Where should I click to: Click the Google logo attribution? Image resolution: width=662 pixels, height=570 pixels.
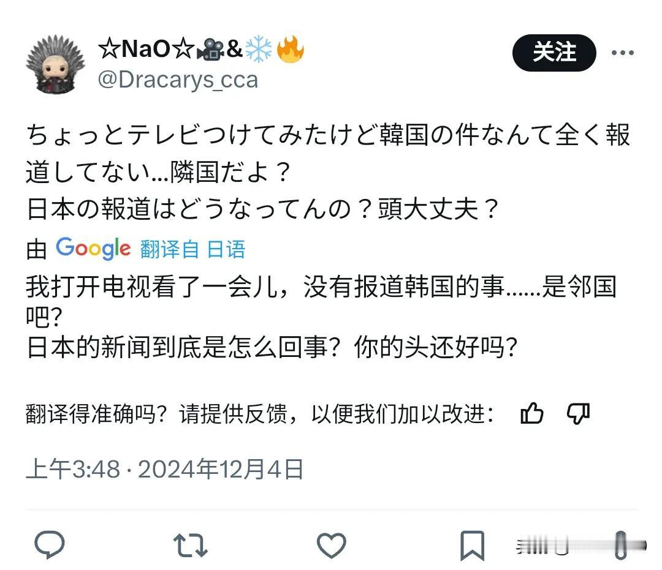point(93,249)
